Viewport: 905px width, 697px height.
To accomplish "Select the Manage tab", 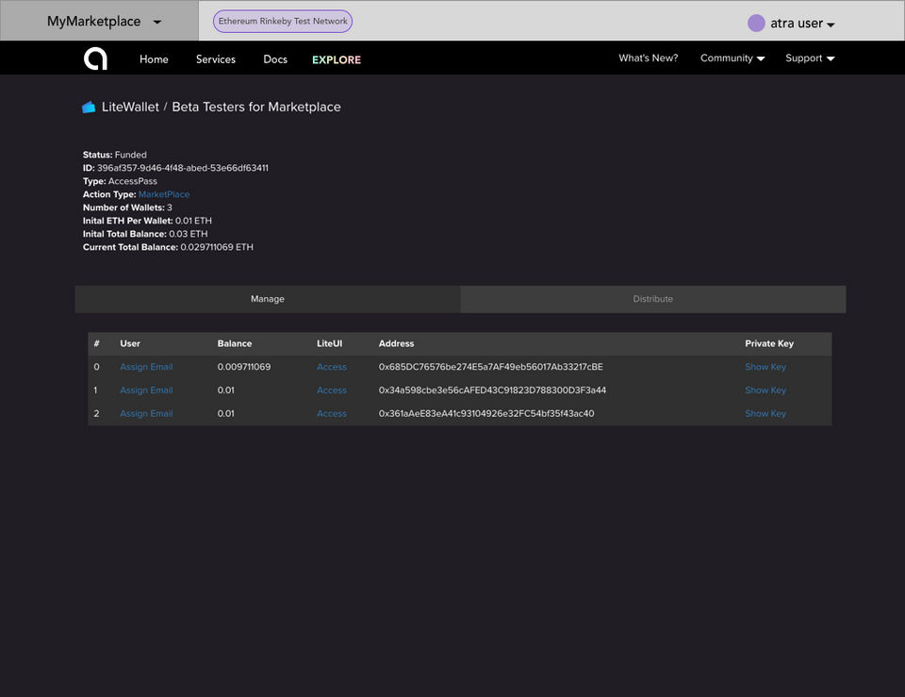I will point(268,299).
